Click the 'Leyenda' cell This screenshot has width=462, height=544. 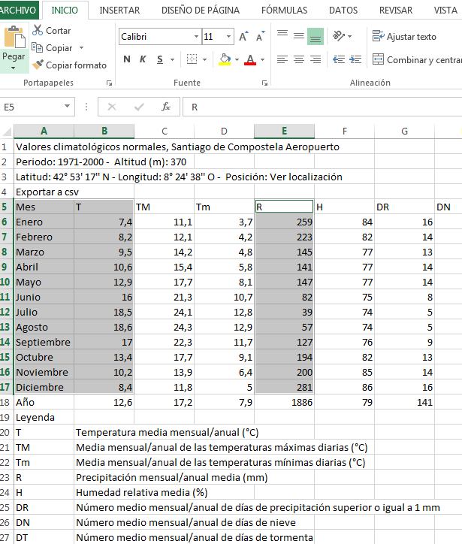[44, 417]
